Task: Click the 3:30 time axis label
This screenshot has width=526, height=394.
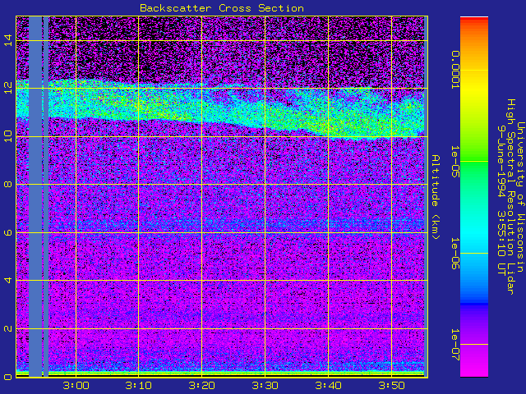Action: 265,385
